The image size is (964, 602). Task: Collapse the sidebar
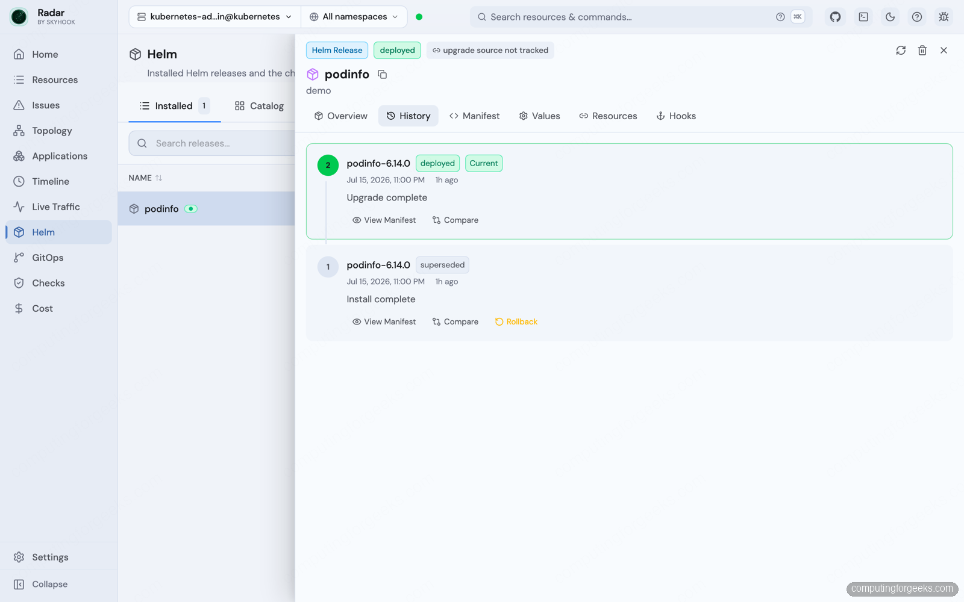click(x=58, y=584)
